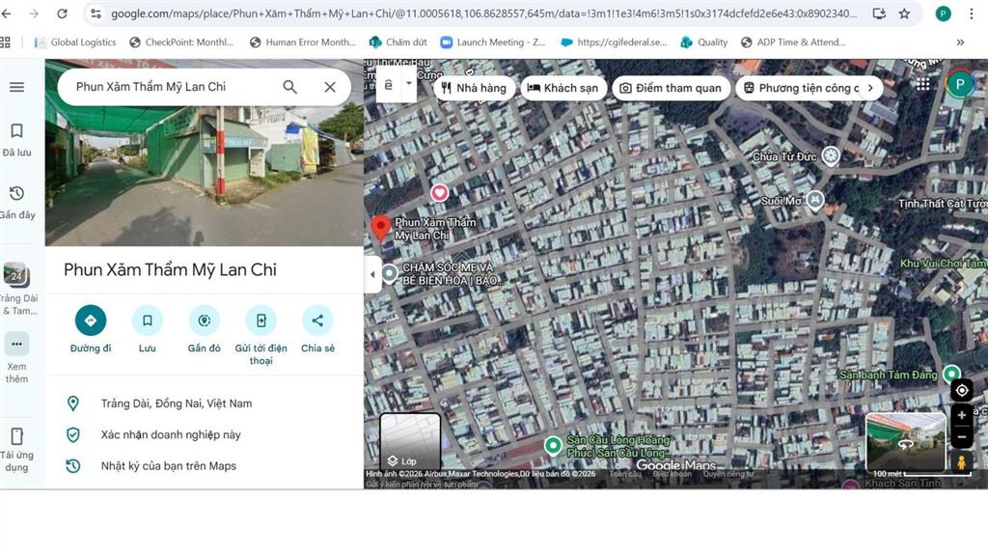988x557 pixels.
Task: Click the Gửi tới điện thoại icon
Action: pyautogui.click(x=261, y=320)
